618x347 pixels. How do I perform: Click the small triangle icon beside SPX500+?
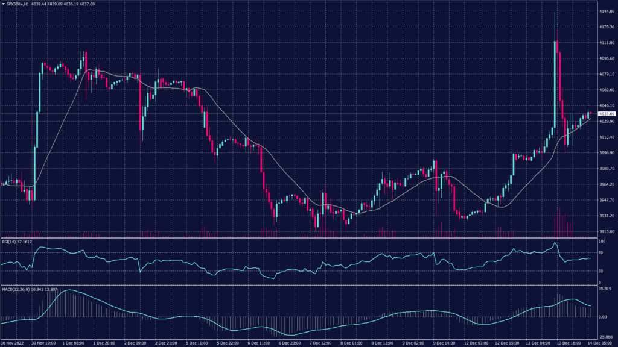3,4
